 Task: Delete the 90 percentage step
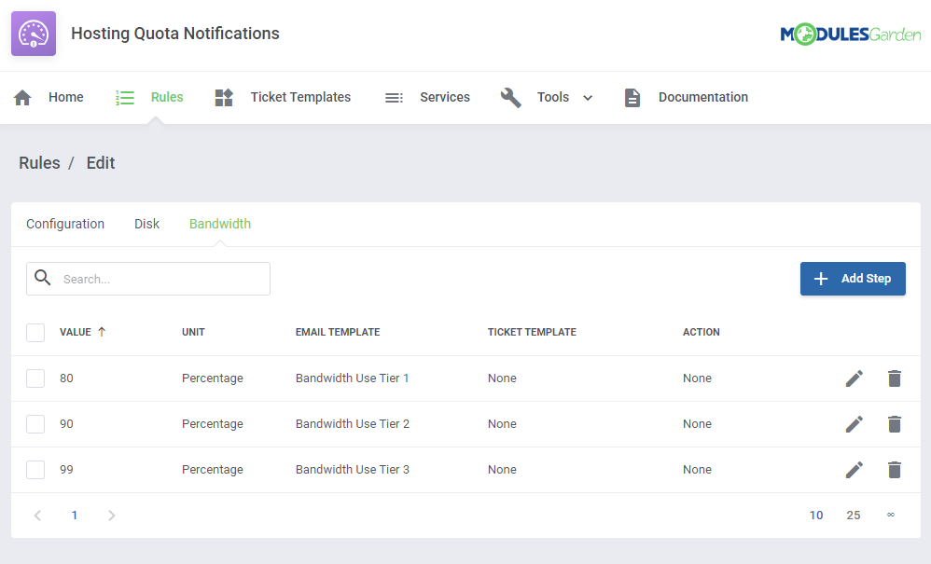click(x=895, y=424)
